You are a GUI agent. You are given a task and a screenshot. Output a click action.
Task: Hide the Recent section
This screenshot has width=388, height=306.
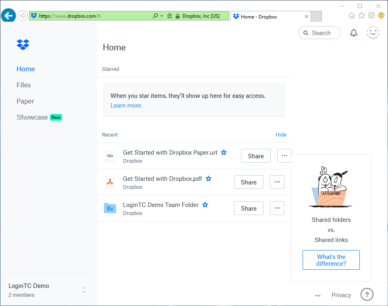click(281, 135)
